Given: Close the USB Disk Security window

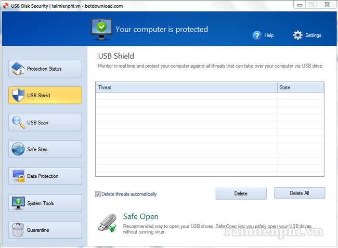Looking at the screenshot, I should [x=327, y=5].
